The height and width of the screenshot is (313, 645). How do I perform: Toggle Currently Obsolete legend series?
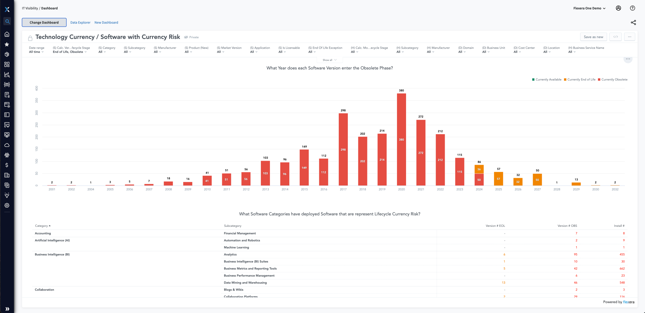[612, 80]
